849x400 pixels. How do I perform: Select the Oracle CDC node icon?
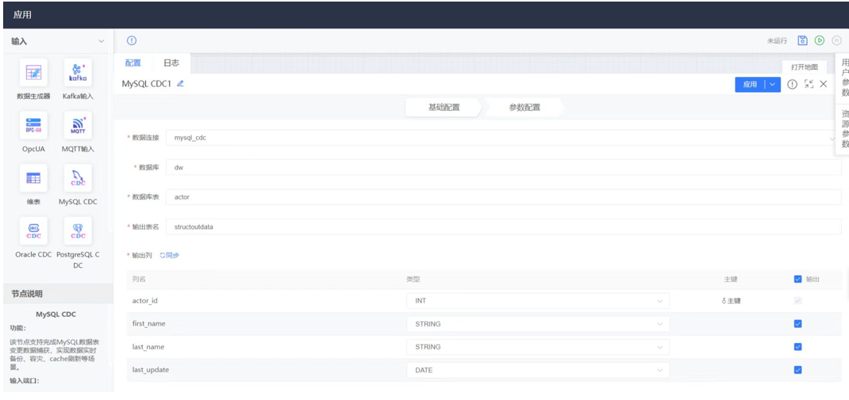tap(33, 230)
